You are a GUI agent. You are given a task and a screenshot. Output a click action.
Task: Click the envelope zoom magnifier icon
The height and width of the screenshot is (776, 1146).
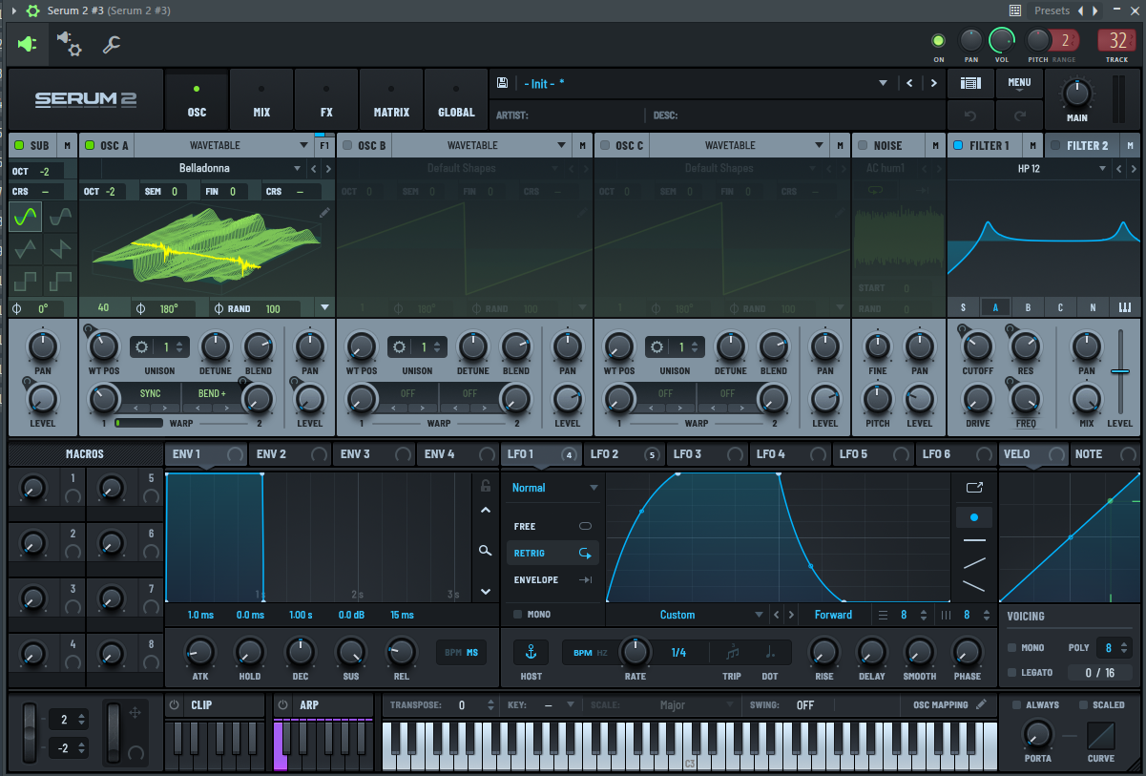[x=486, y=550]
